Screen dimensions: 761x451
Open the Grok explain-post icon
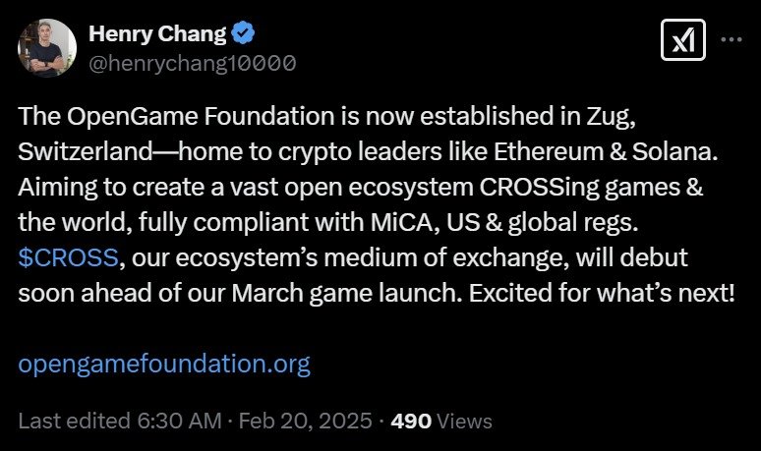pos(683,39)
